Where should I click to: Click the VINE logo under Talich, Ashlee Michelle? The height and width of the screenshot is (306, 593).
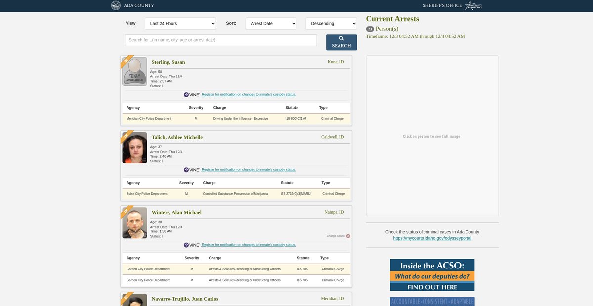(x=192, y=170)
